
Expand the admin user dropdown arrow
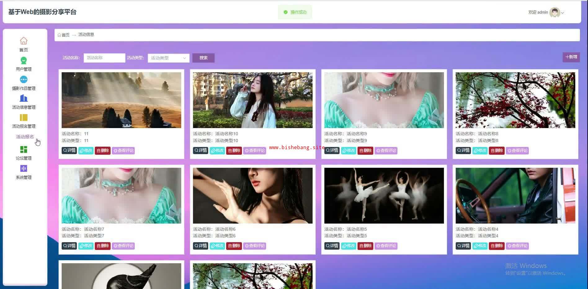pyautogui.click(x=563, y=13)
